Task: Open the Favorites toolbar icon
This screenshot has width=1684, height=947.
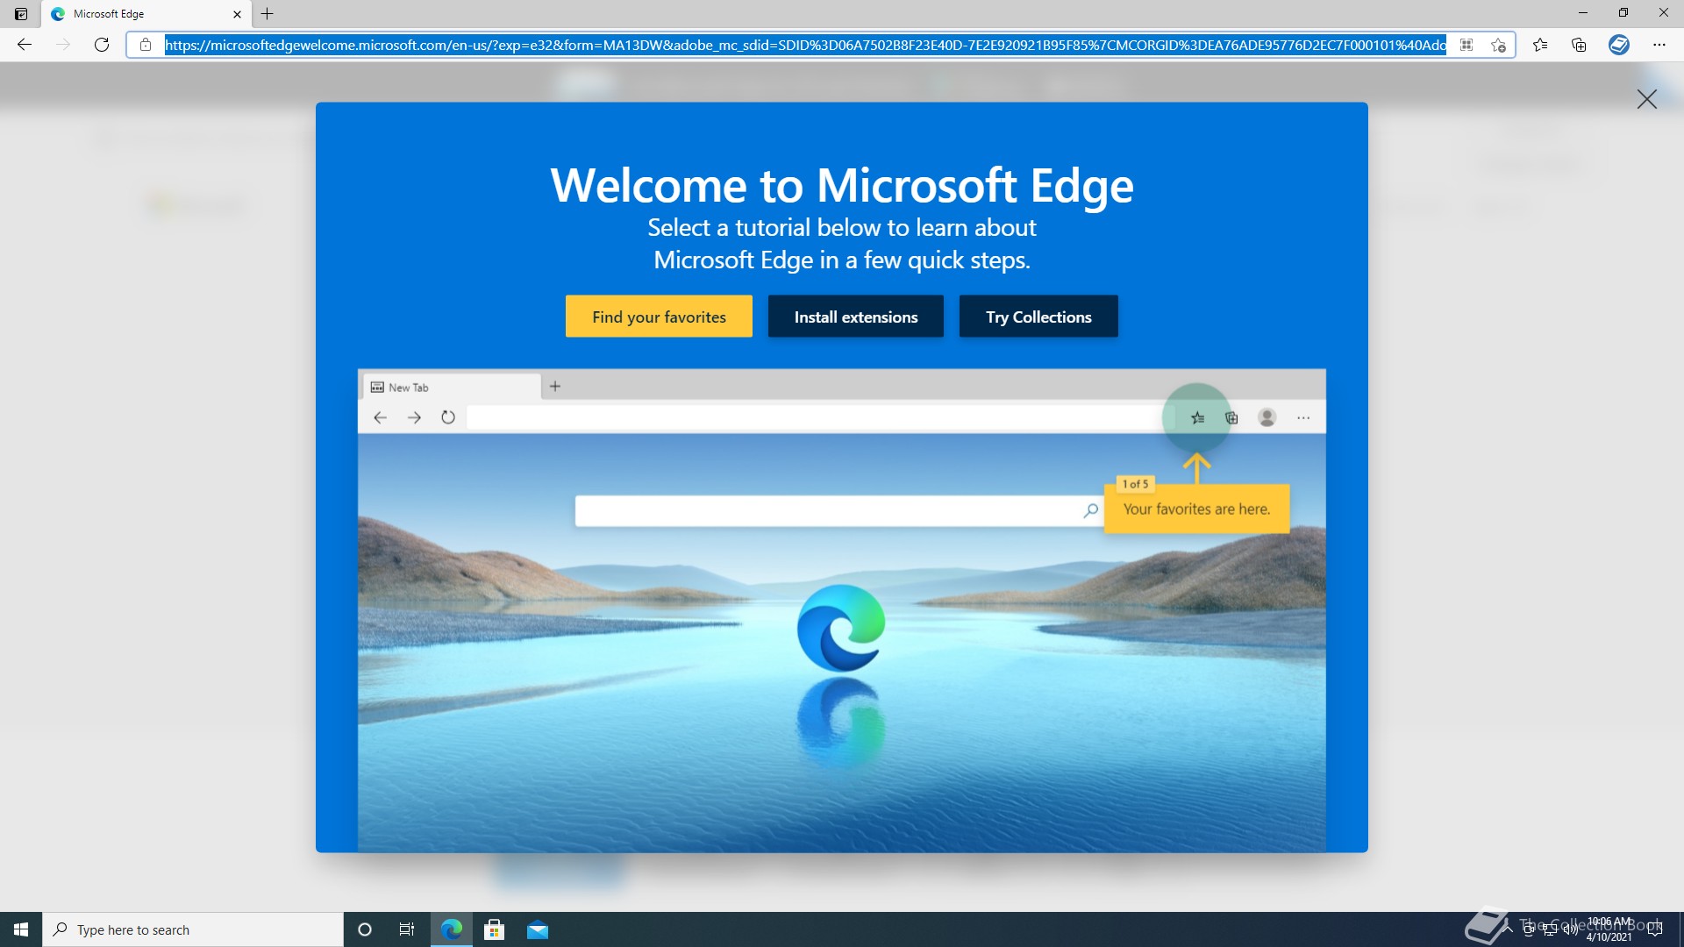Action: click(x=1540, y=45)
